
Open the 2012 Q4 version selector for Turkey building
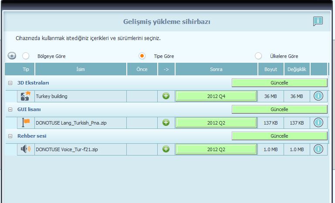pyautogui.click(x=216, y=96)
